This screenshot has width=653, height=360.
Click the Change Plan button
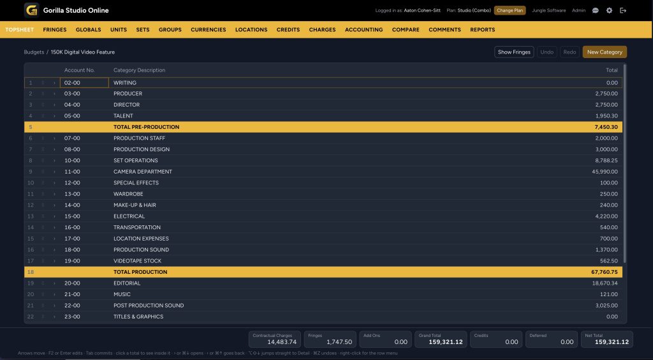pos(510,10)
